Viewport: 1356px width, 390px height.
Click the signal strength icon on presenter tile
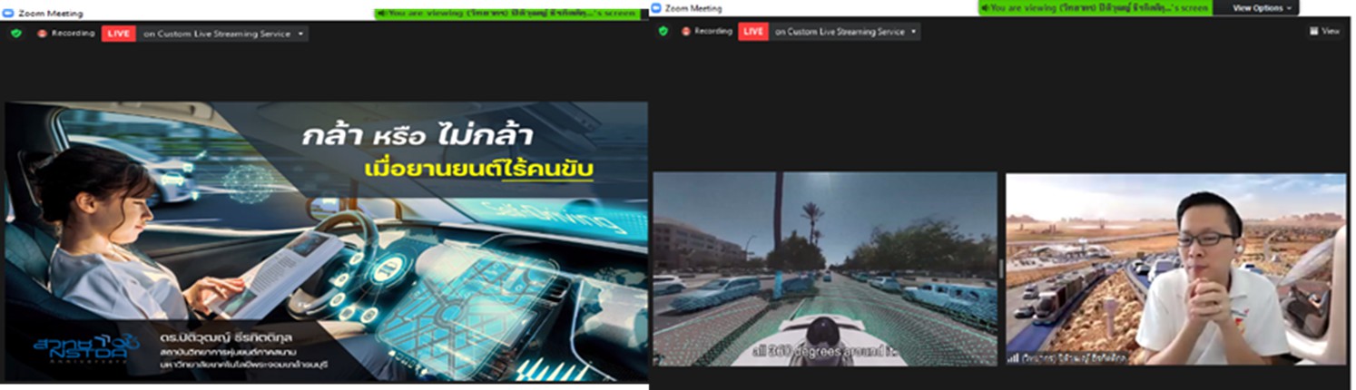(1013, 358)
